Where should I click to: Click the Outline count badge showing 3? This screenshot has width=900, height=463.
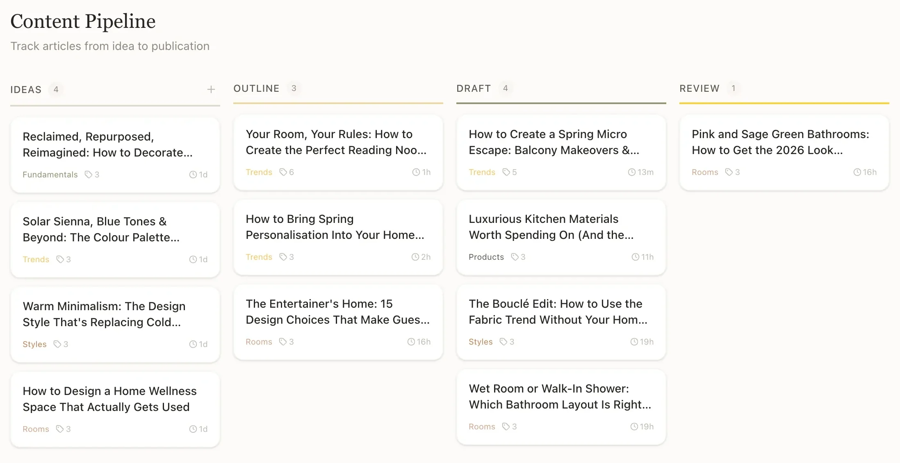coord(294,88)
